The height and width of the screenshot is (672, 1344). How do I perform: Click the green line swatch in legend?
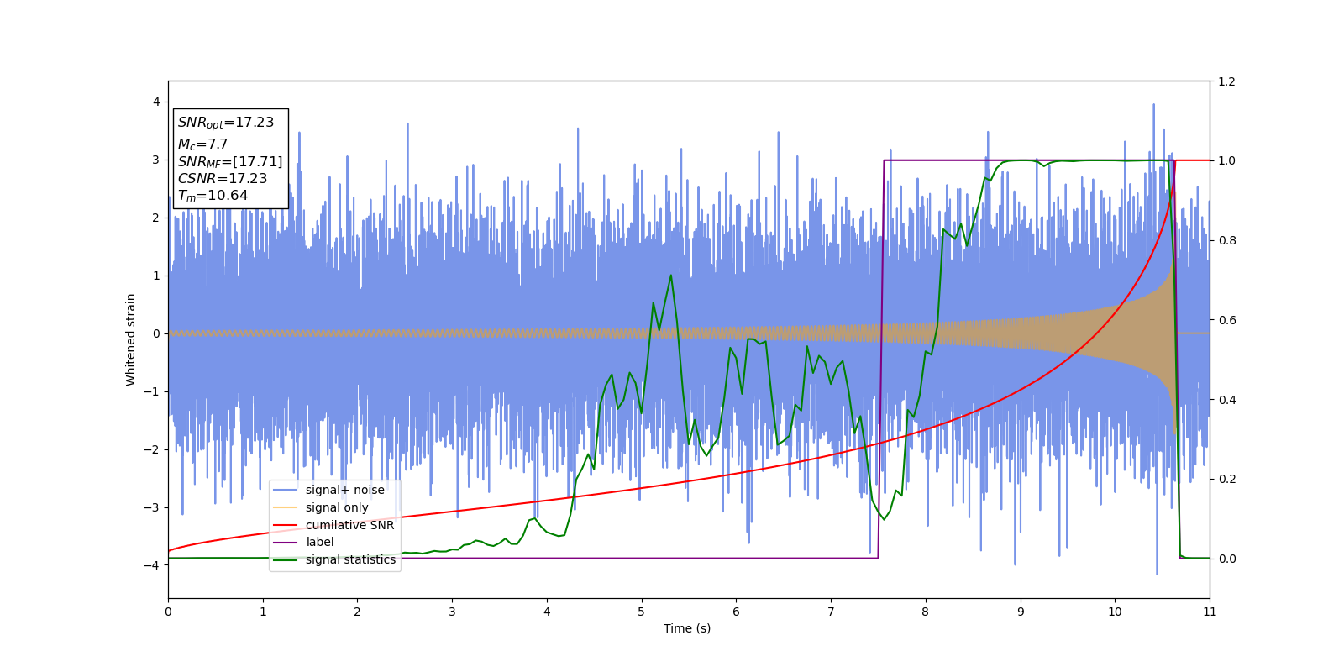click(286, 559)
